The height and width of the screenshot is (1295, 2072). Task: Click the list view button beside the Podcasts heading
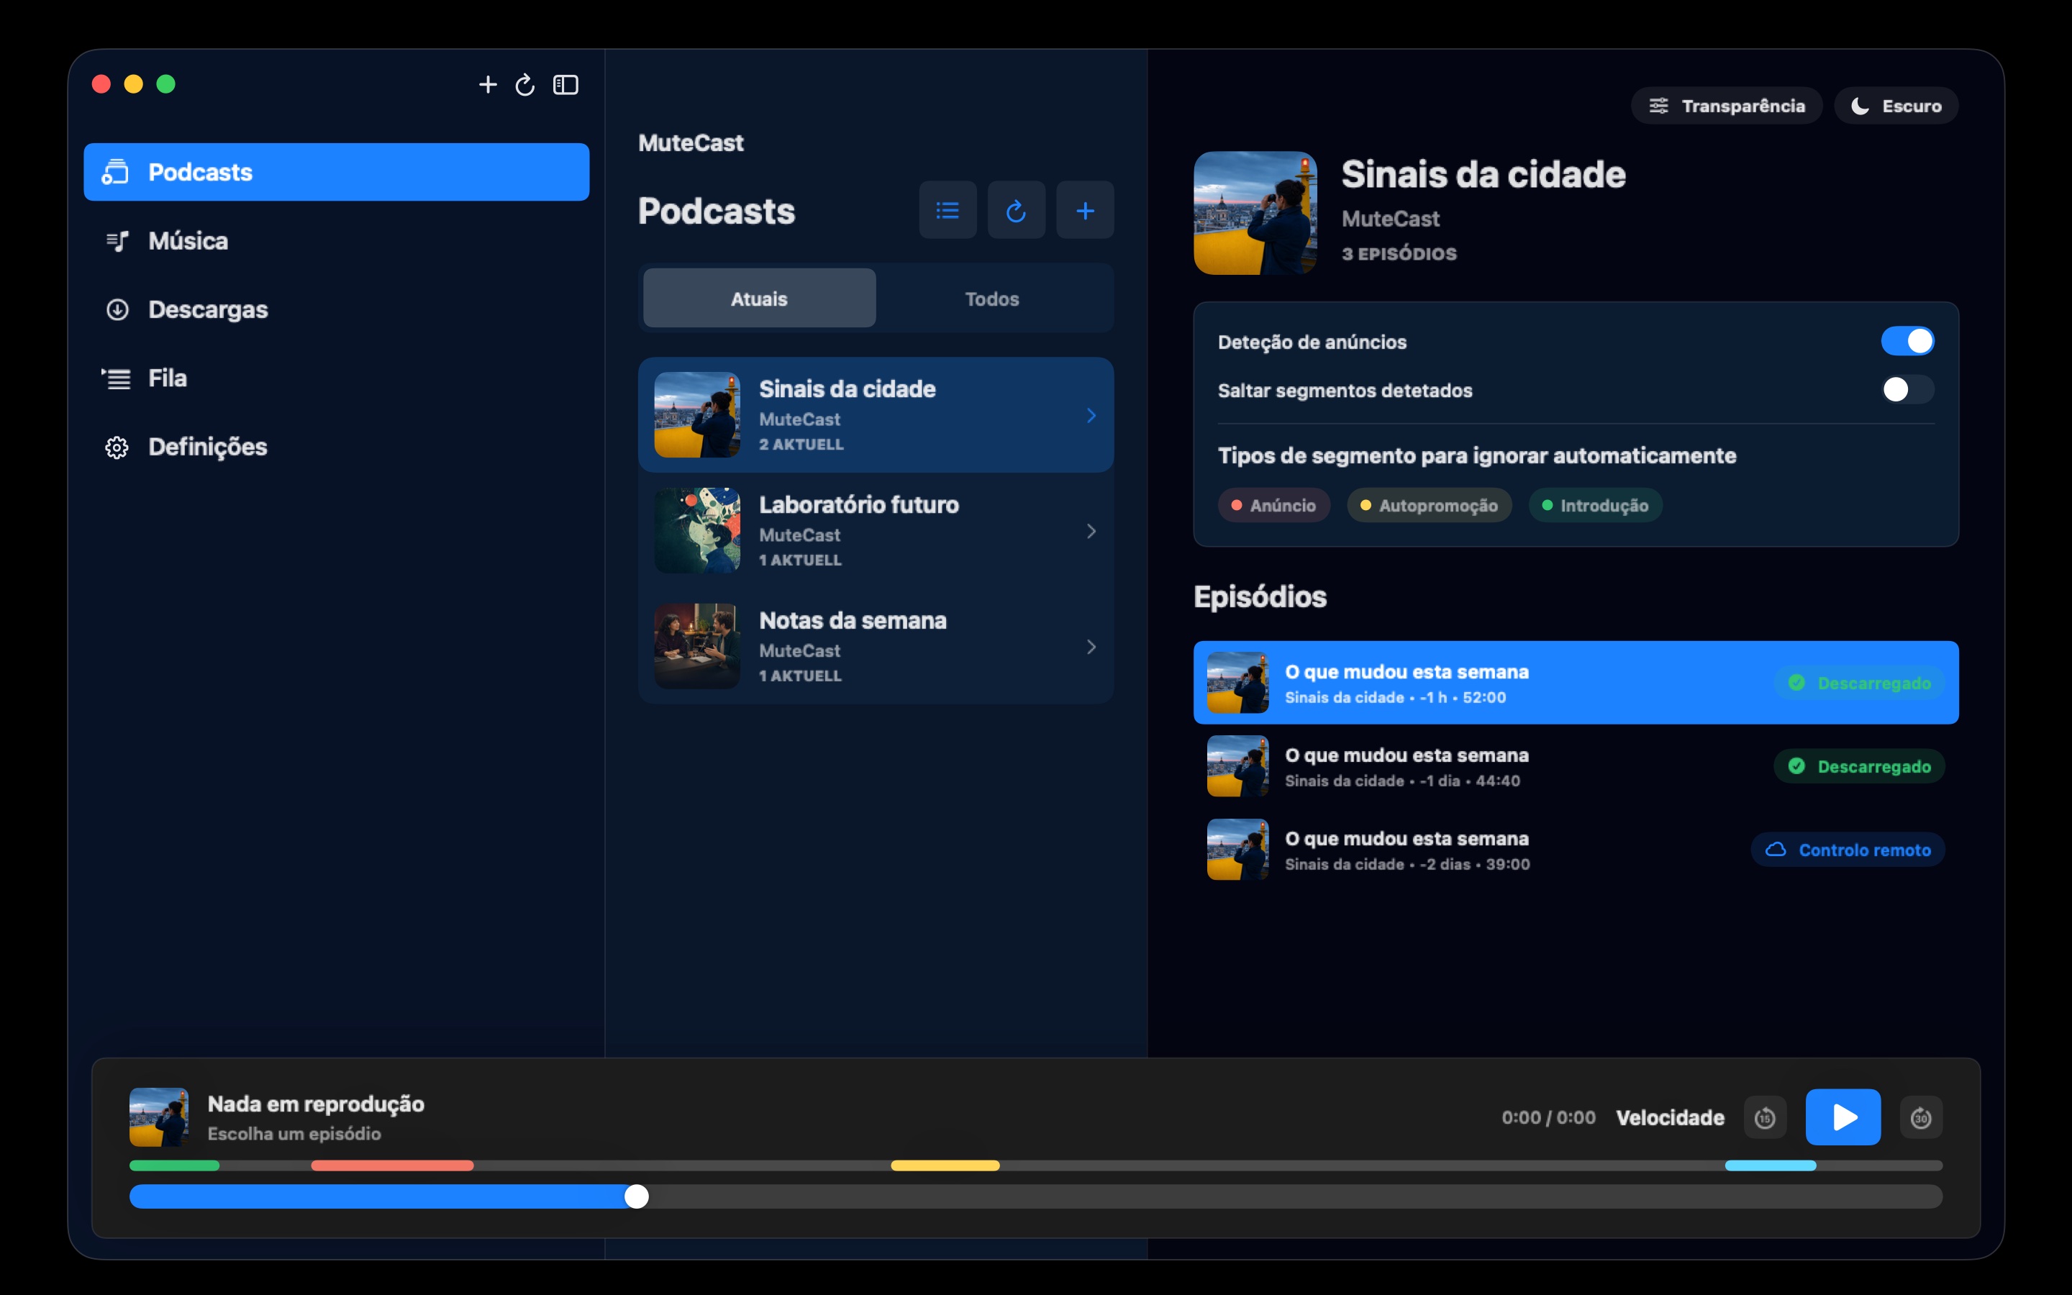tap(948, 210)
